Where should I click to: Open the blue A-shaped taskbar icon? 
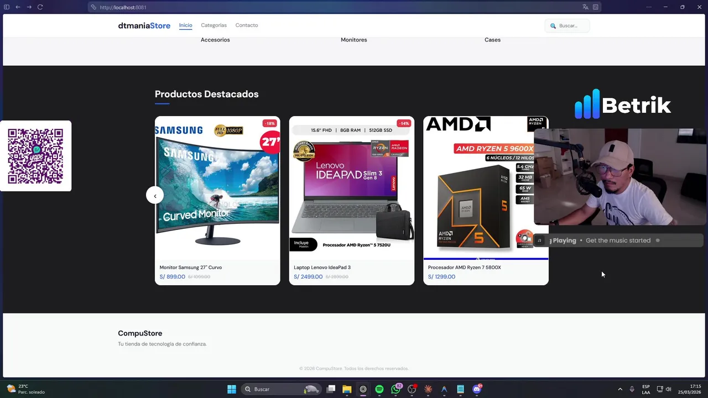[444, 389]
